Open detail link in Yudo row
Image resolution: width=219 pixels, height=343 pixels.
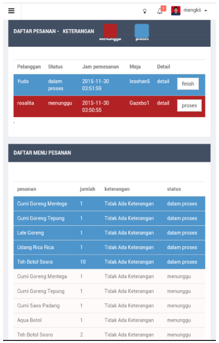(163, 81)
